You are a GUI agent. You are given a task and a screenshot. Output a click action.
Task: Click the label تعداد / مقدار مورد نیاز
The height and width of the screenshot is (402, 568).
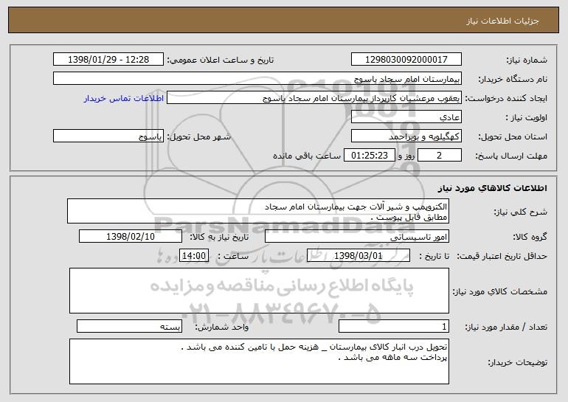point(506,327)
